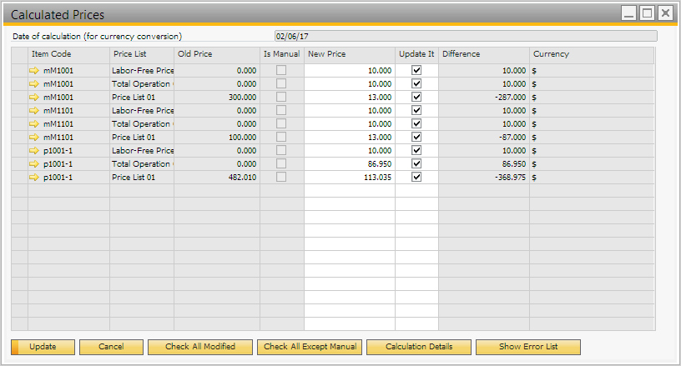Click the Item Code column header
This screenshot has width=681, height=366.
pyautogui.click(x=68, y=54)
